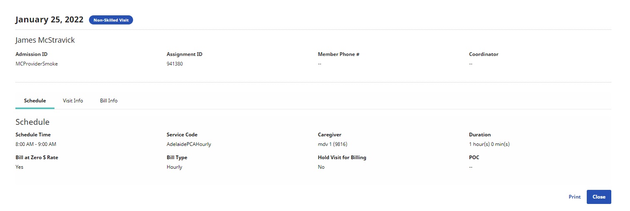This screenshot has height=211, width=630.
Task: Click the Schedule section heading
Action: [x=32, y=122]
